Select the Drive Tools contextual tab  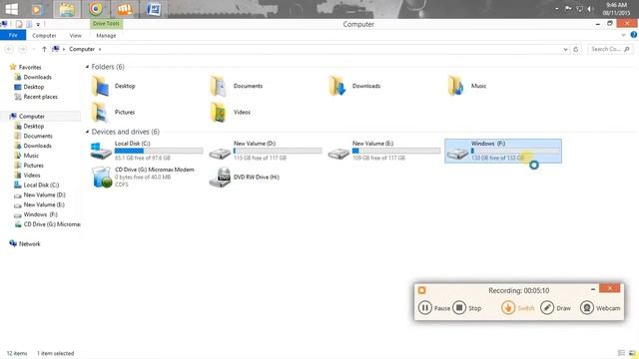tap(106, 24)
